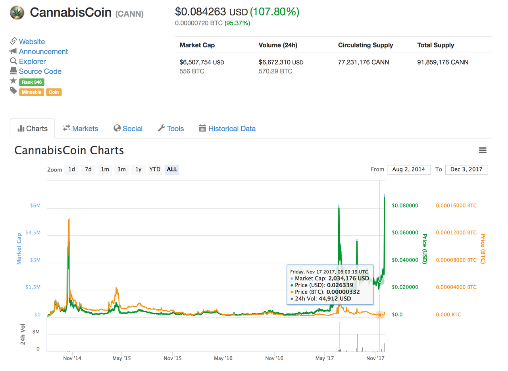This screenshot has width=508, height=371.
Task: Click the Rank 346 badge
Action: pos(32,82)
